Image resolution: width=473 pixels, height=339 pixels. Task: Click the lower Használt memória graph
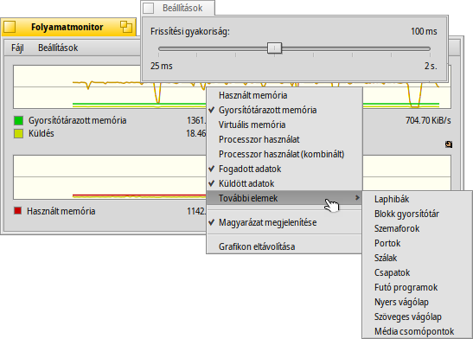[x=110, y=177]
